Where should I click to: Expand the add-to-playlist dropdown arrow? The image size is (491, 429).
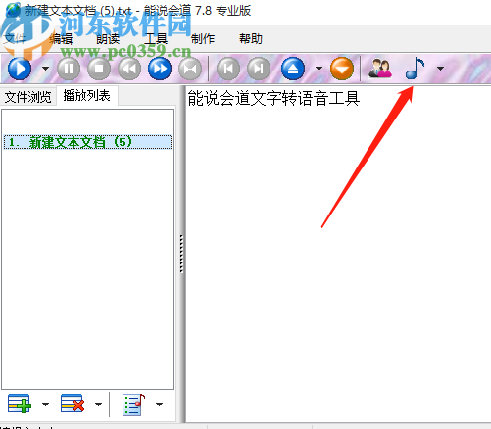(x=45, y=405)
